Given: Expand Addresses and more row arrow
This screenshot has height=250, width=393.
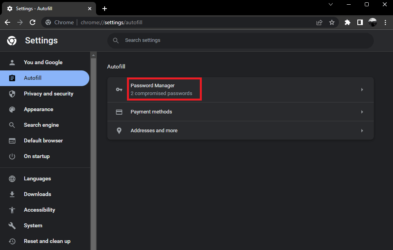Looking at the screenshot, I should [362, 131].
